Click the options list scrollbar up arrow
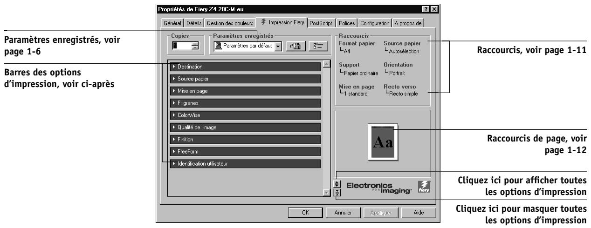Screen dimensions: 591x228 pos(326,64)
